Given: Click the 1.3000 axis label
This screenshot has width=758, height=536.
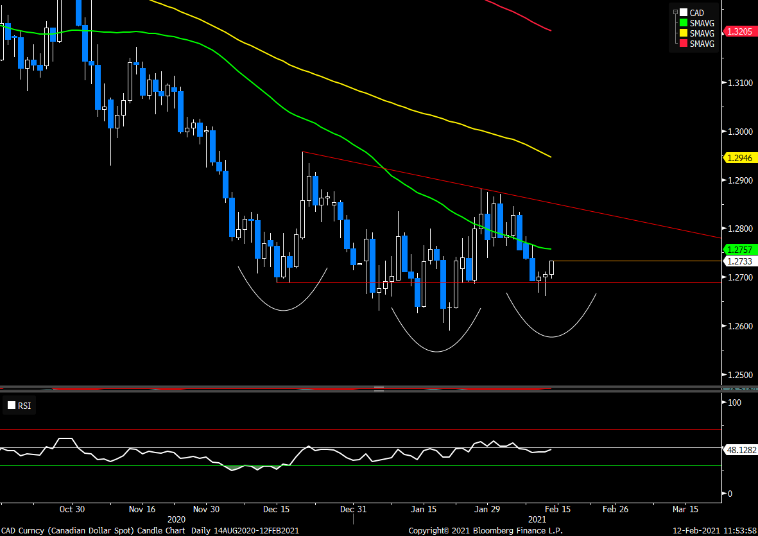Looking at the screenshot, I should pos(741,132).
